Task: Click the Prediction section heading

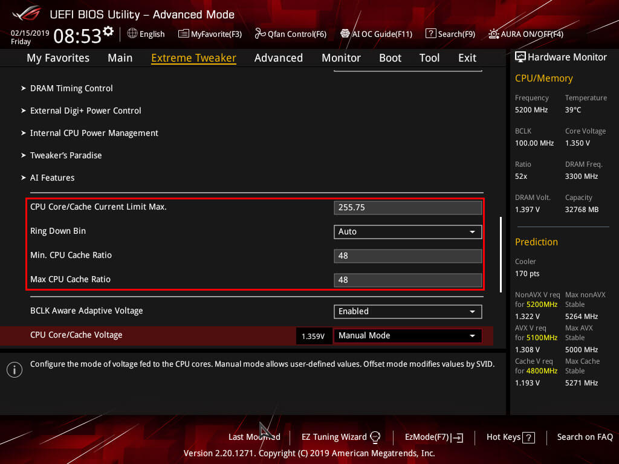Action: tap(536, 242)
